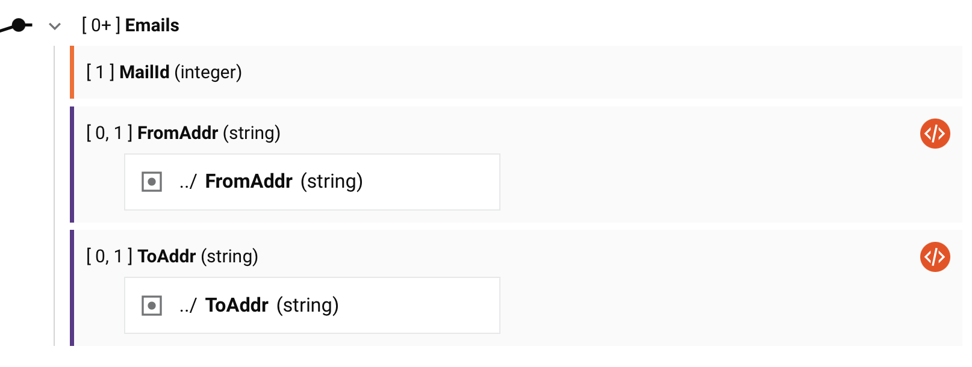The height and width of the screenshot is (367, 972).
Task: Click orange color bar of MailId row
Action: 72,72
